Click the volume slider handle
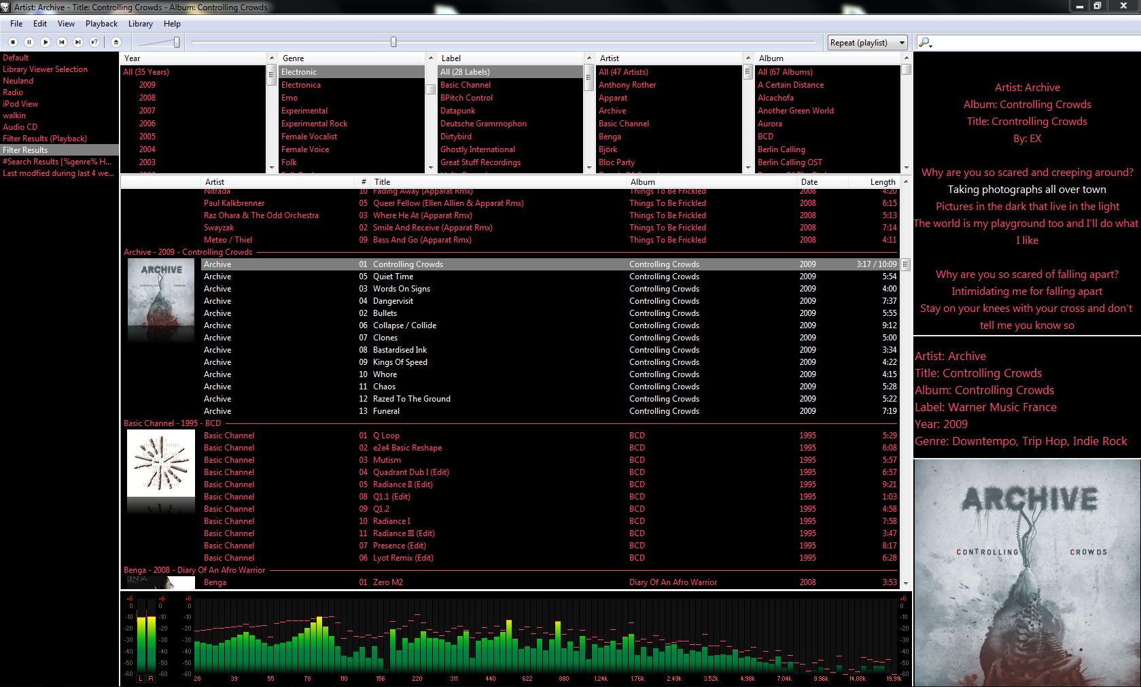 coord(177,42)
